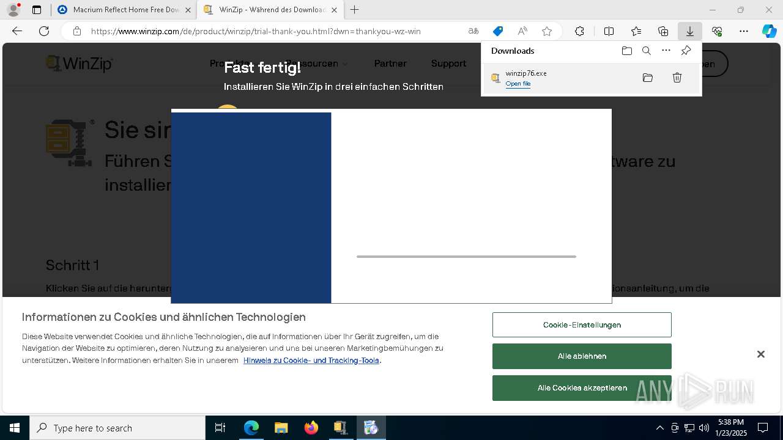Show hidden system tray icons
Viewport: 783px width, 440px height.
659,428
